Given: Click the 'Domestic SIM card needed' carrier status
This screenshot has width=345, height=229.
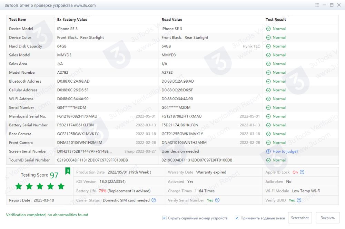Looking at the screenshot, I should (126, 200).
